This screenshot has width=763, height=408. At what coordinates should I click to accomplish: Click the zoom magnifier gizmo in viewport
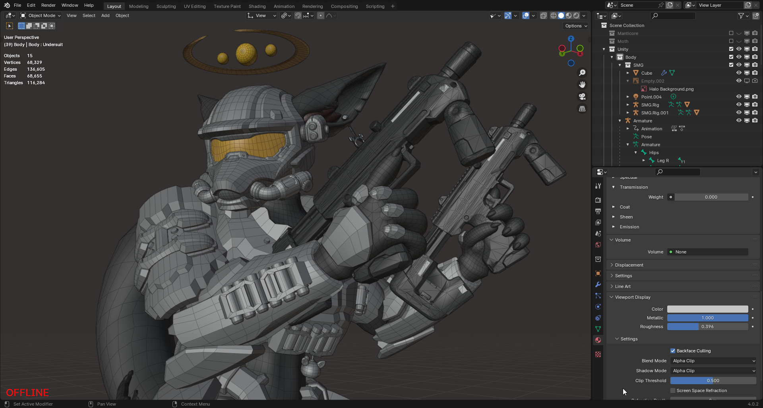[582, 73]
